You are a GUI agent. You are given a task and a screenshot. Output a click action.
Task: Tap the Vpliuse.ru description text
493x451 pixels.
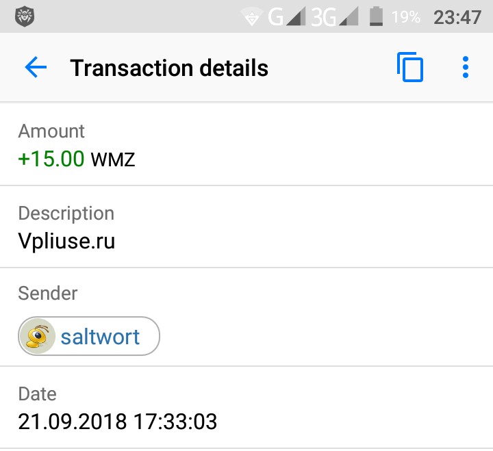point(66,241)
